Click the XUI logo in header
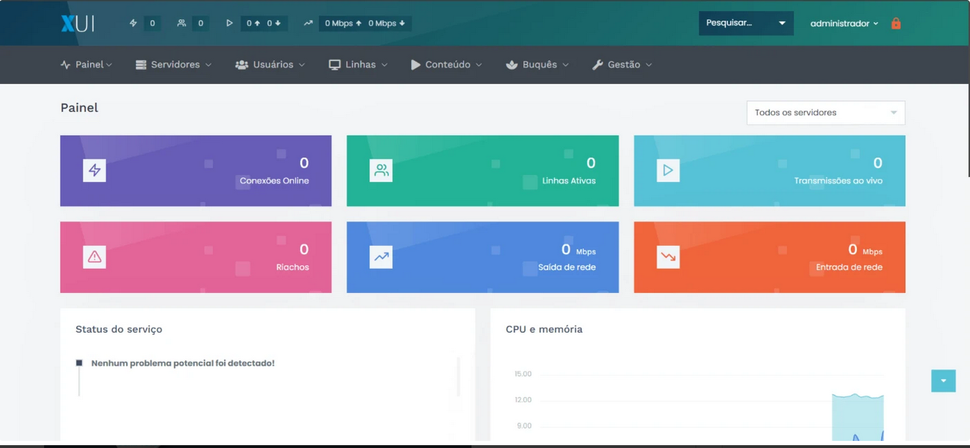Viewport: 970px width, 448px height. [77, 23]
